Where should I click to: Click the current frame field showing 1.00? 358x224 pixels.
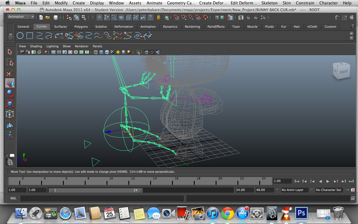point(282,181)
